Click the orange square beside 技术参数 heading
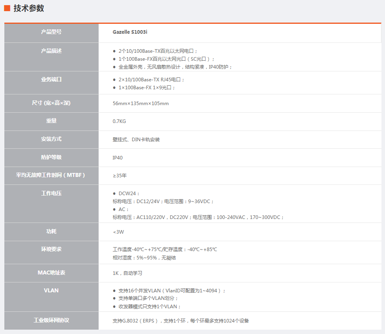 coord(7,8)
